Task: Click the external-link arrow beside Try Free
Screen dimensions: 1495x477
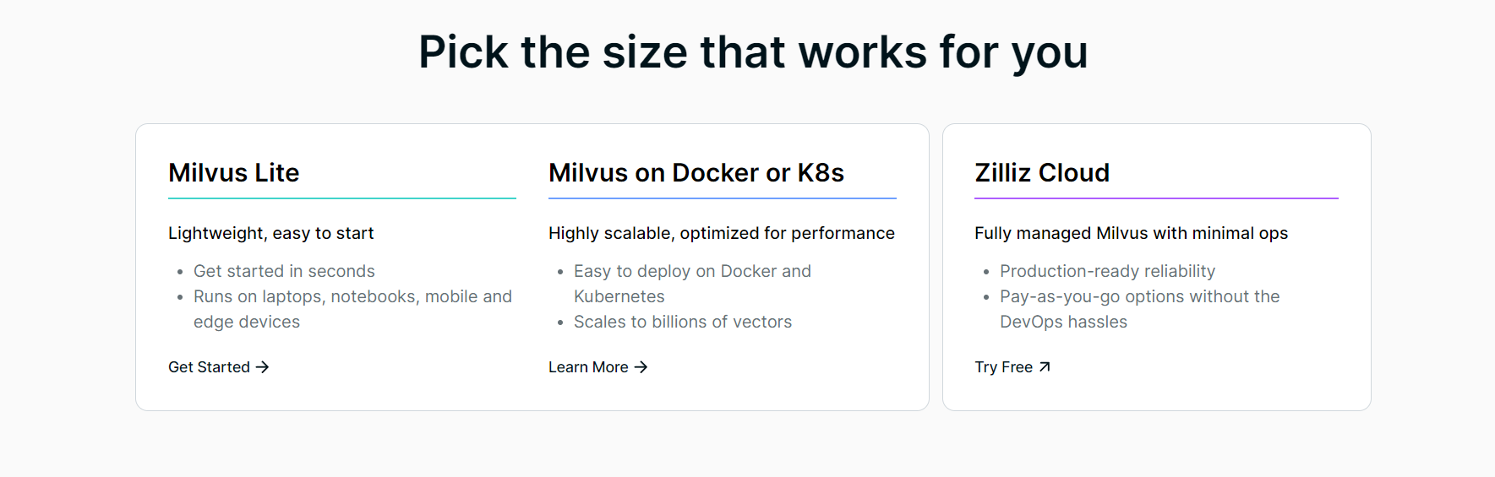Action: coord(1045,366)
